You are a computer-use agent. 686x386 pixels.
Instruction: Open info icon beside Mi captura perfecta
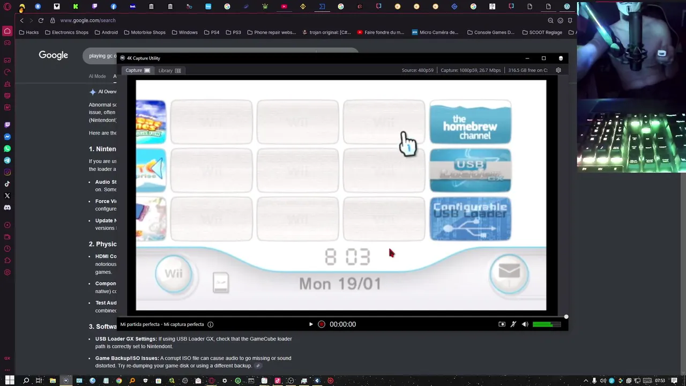pos(210,324)
